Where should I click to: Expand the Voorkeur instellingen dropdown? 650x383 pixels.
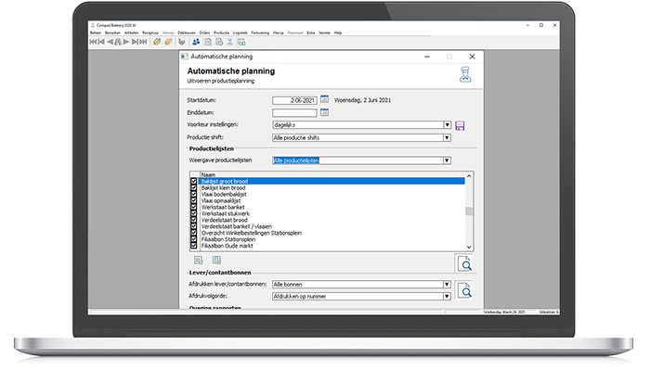click(x=447, y=125)
